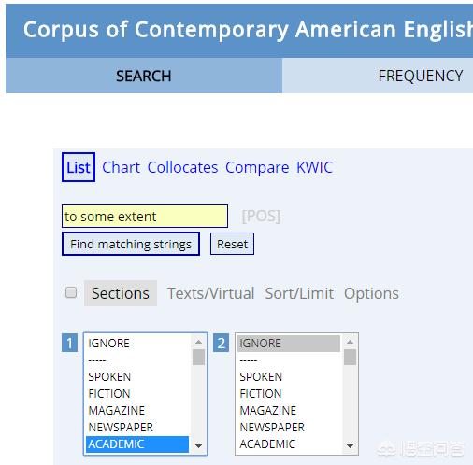
Task: Click scrollbar thumb of section list 1
Action: tap(198, 357)
